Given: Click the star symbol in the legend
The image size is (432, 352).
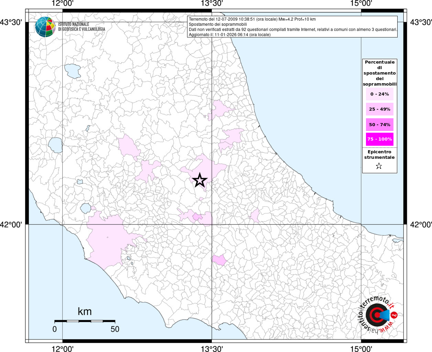Looking at the screenshot, I should (x=379, y=166).
